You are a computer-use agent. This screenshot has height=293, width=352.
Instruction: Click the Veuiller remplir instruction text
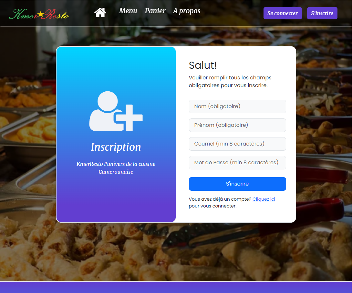click(x=230, y=82)
